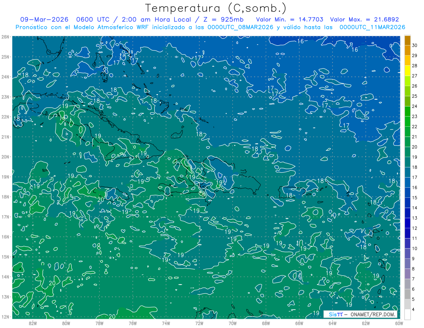Click the "24" value on the color scale
Screen dimensions: 424x328
point(415,106)
